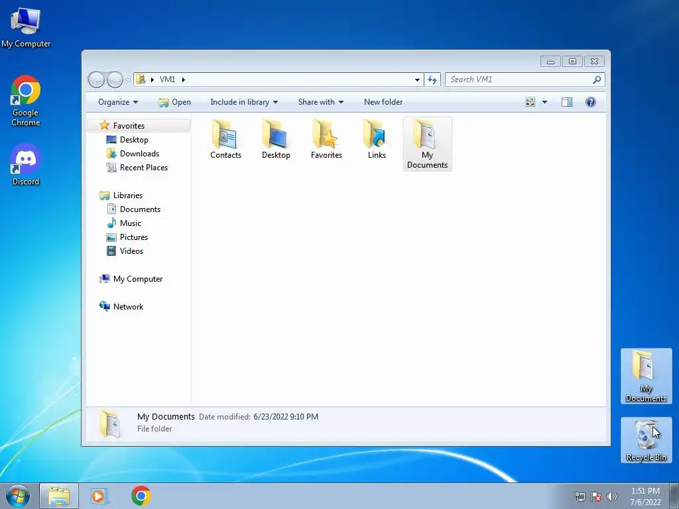Open the Organize menu
Viewport: 679px width, 509px height.
pos(118,102)
